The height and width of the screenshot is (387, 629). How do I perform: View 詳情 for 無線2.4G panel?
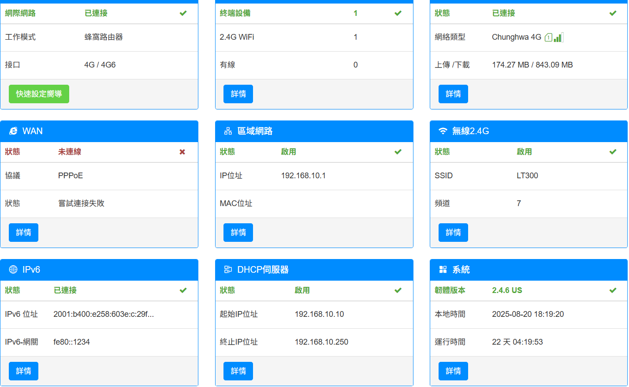(x=453, y=233)
